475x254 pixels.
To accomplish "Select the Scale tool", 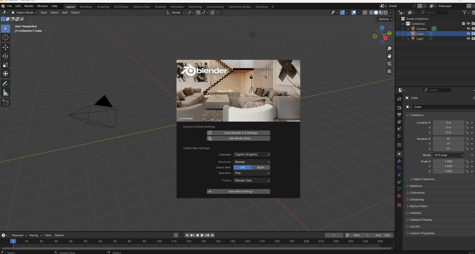I will coord(5,65).
